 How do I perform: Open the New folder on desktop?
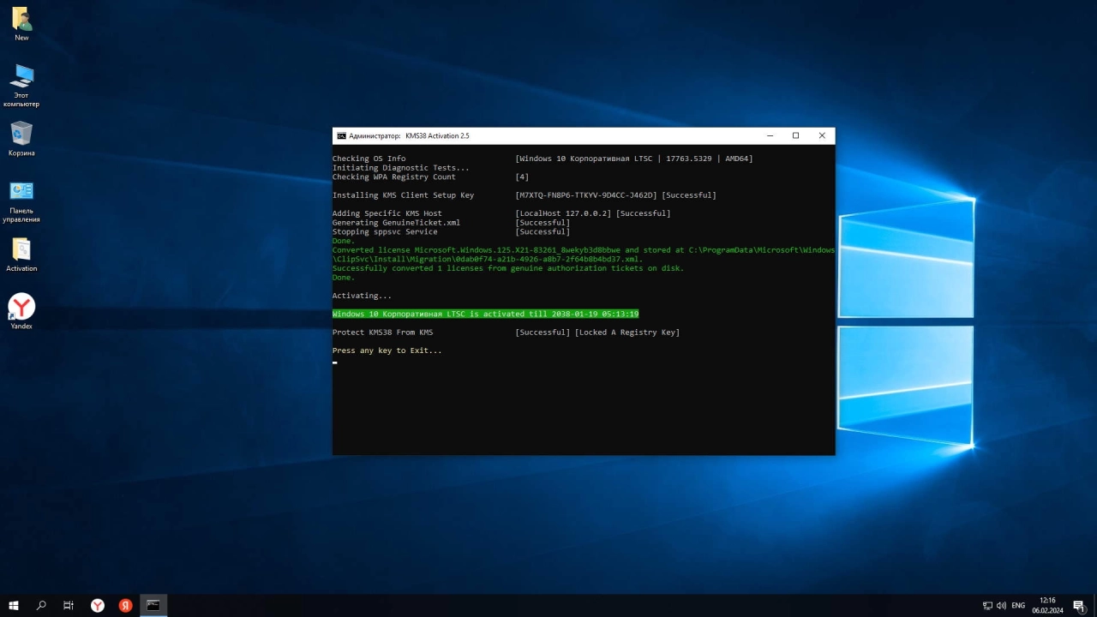(21, 24)
